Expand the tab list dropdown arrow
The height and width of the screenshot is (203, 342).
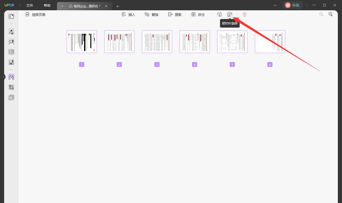(x=62, y=6)
